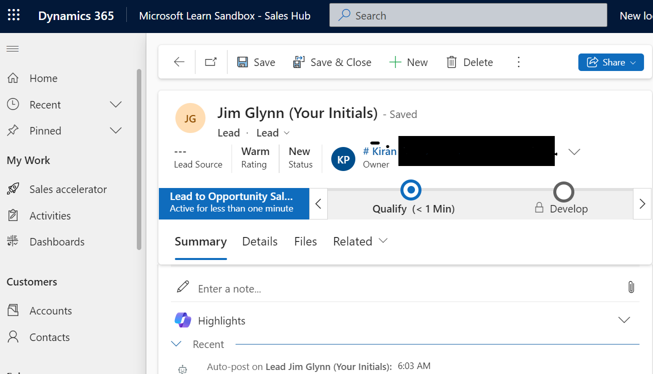The image size is (653, 374).
Task: Move process stages left with arrow
Action: pyautogui.click(x=318, y=203)
